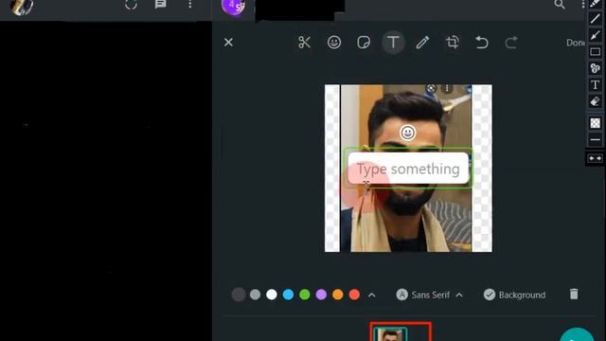Select highlighter pen at sidebar top
This screenshot has height=341, width=606.
click(x=596, y=4)
